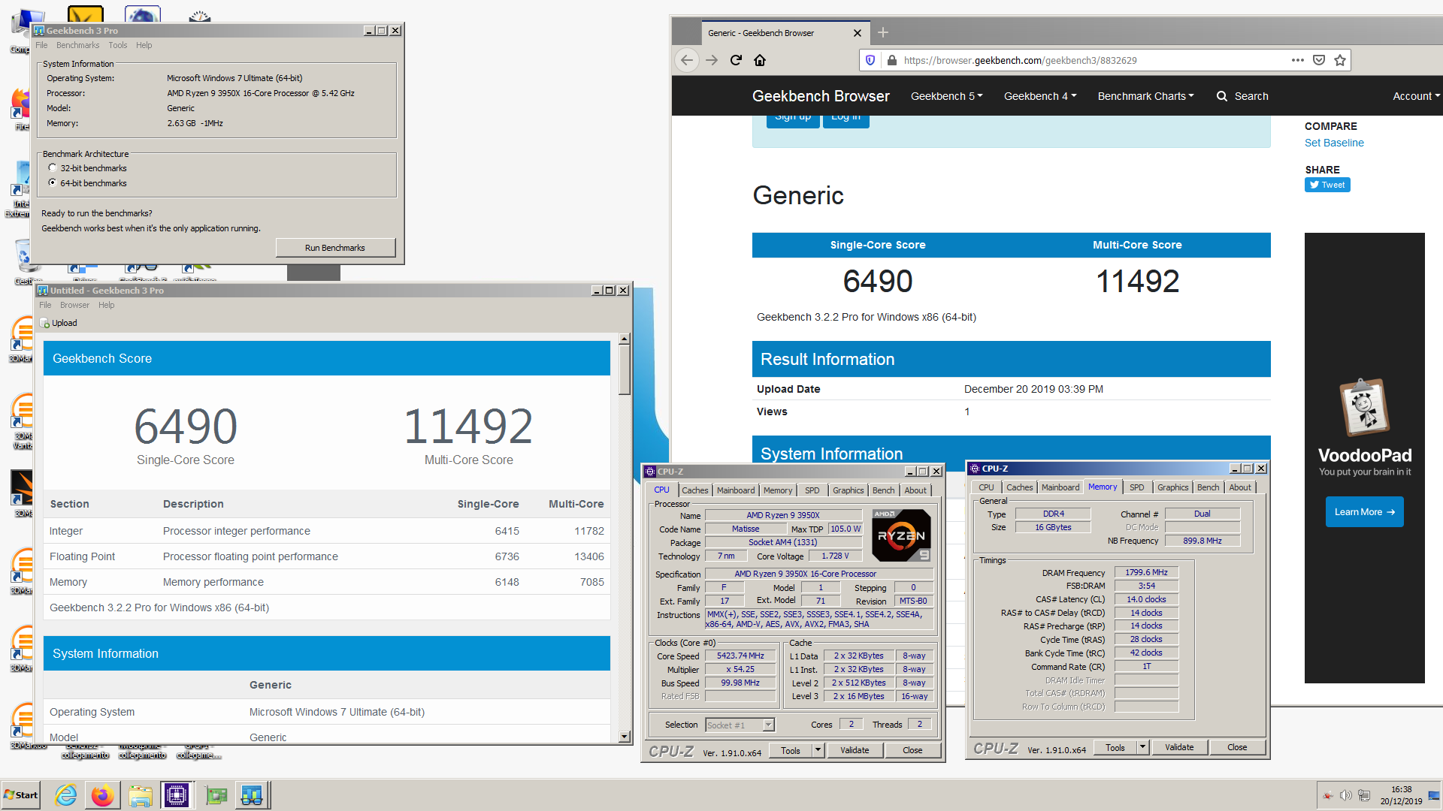Go back in the Firefox browser
Image resolution: width=1443 pixels, height=811 pixels.
(x=686, y=60)
